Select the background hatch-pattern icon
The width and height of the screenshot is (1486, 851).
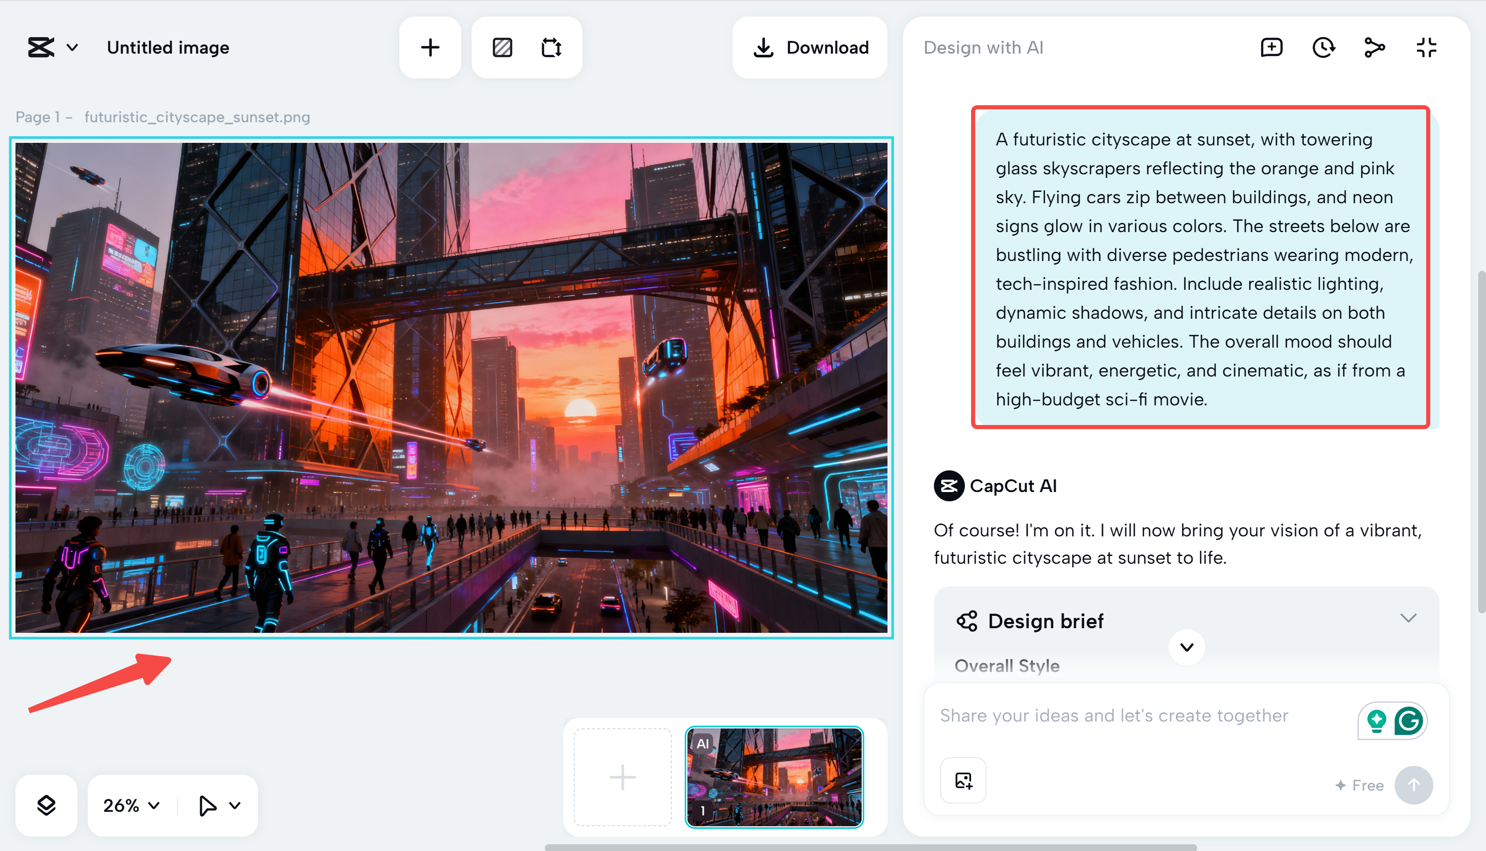tap(502, 47)
